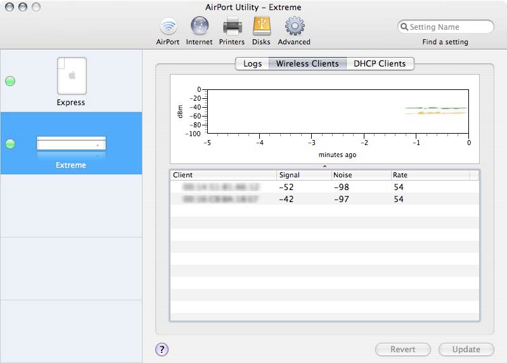Select the first client's blurred MAC address
The image size is (507, 363).
(x=221, y=187)
